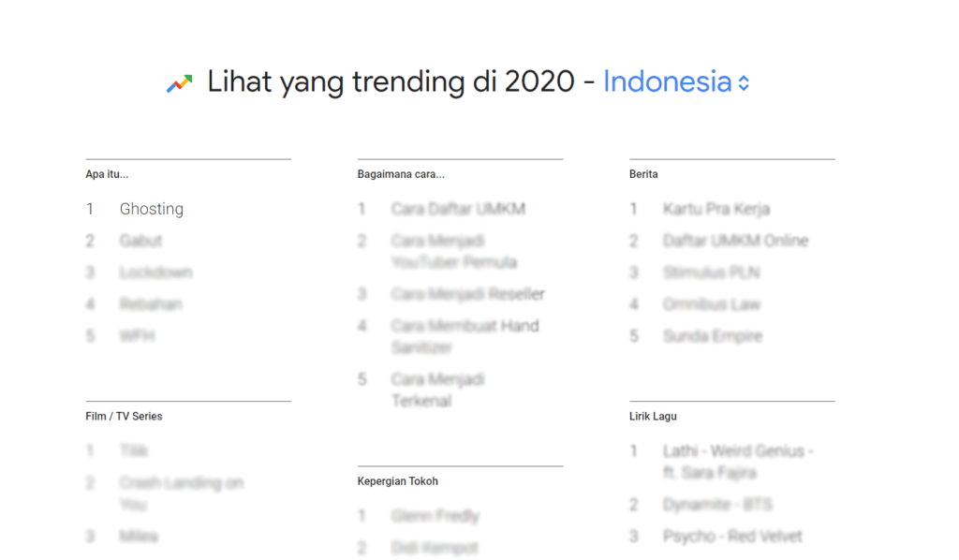Click the Film / TV Series heading

125,417
